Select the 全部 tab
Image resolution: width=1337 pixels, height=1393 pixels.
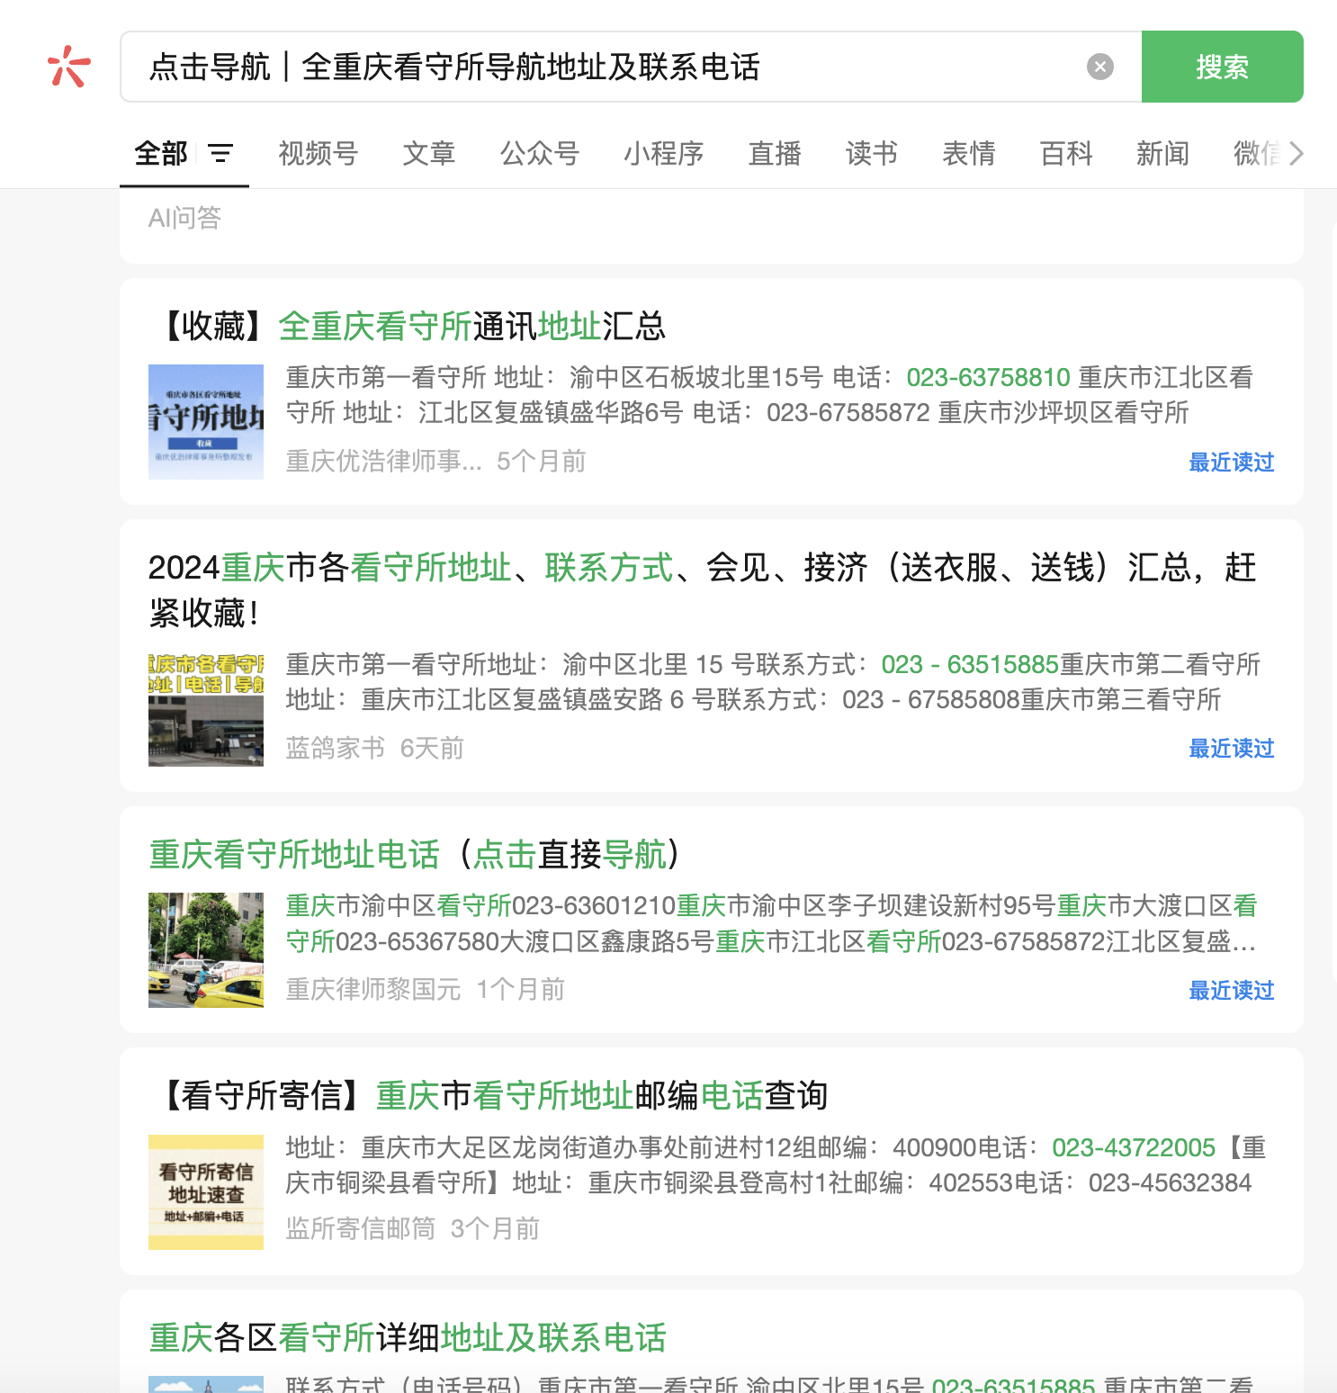coord(161,153)
